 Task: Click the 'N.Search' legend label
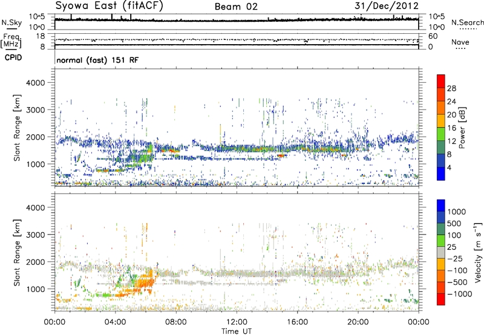[467, 22]
